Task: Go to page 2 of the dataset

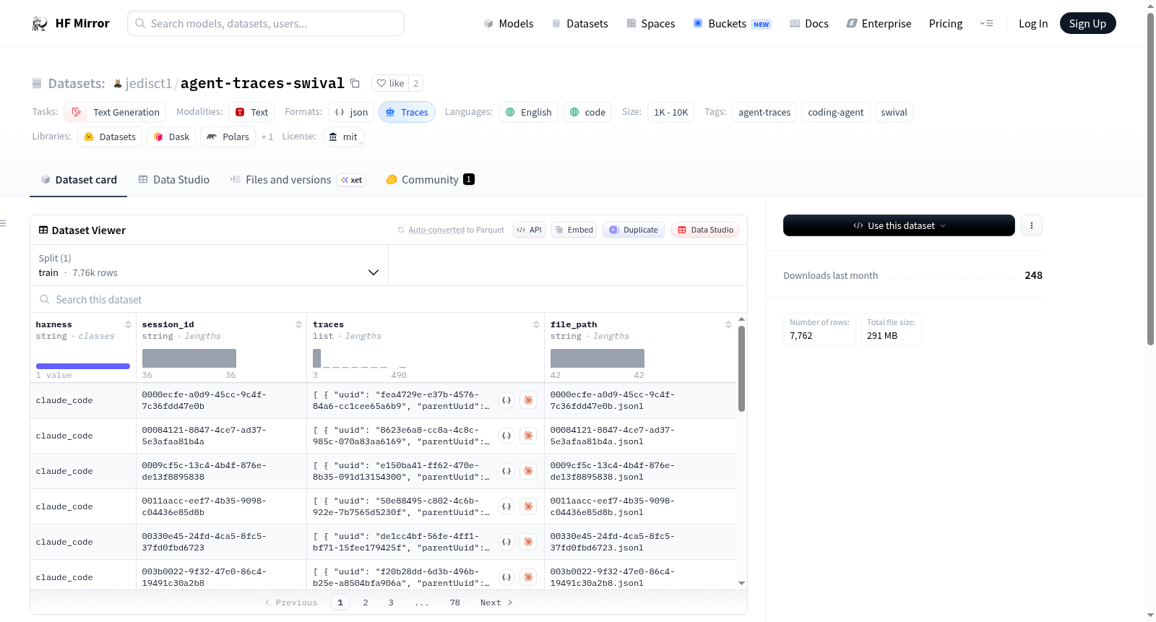Action: [366, 602]
